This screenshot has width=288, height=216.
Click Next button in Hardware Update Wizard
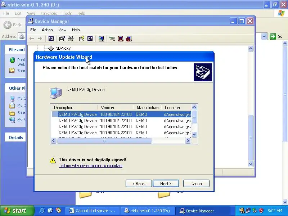(x=166, y=184)
